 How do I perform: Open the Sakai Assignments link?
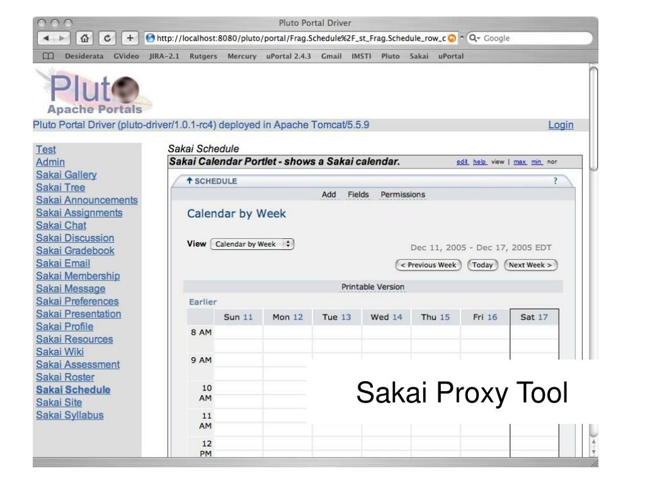click(x=79, y=213)
